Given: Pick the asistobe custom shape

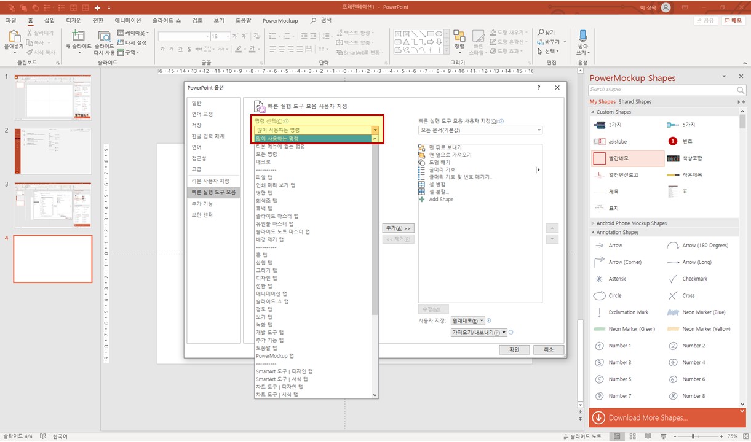Looking at the screenshot, I should (627, 141).
